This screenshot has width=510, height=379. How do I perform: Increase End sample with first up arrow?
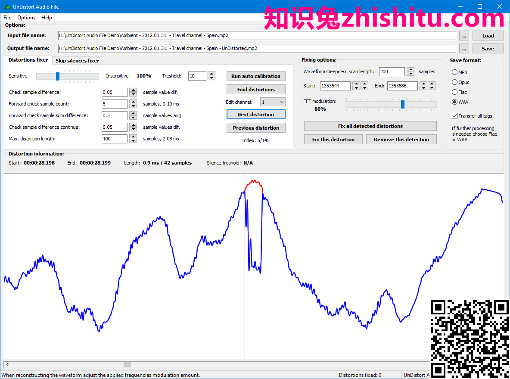click(x=423, y=84)
